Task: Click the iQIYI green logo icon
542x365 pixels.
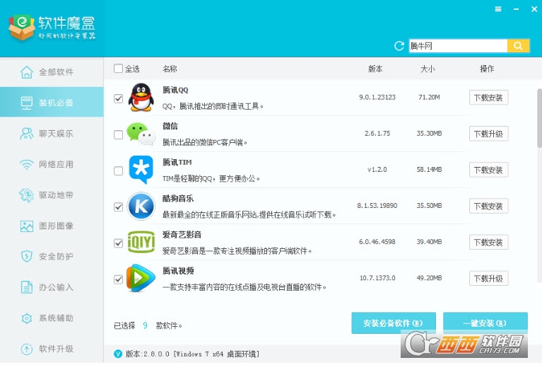Action: point(141,243)
